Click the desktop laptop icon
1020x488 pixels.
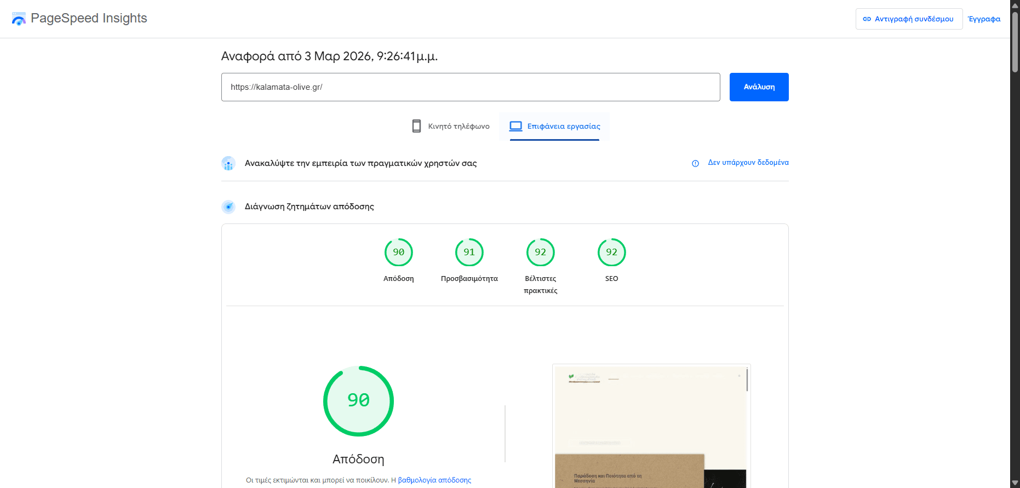tap(515, 126)
